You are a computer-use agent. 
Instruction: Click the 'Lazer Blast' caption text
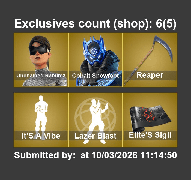[x=95, y=136]
